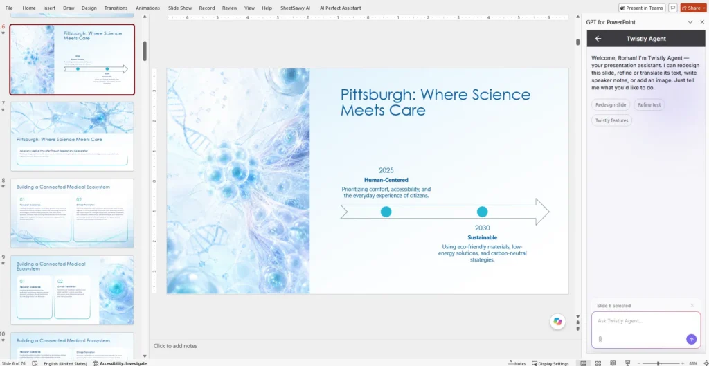Expand the Share dropdown arrow
The image size is (709, 366).
[704, 8]
